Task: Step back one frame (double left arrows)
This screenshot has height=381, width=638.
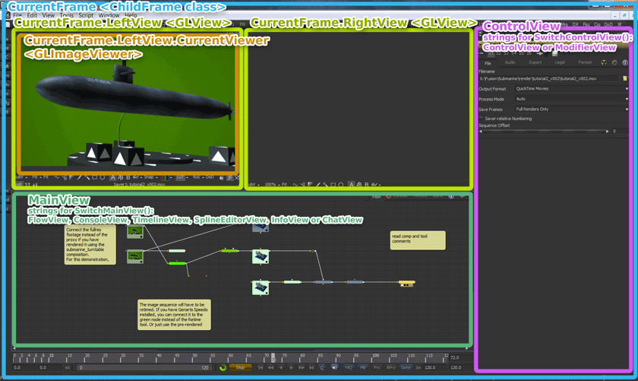Action: coord(270,367)
